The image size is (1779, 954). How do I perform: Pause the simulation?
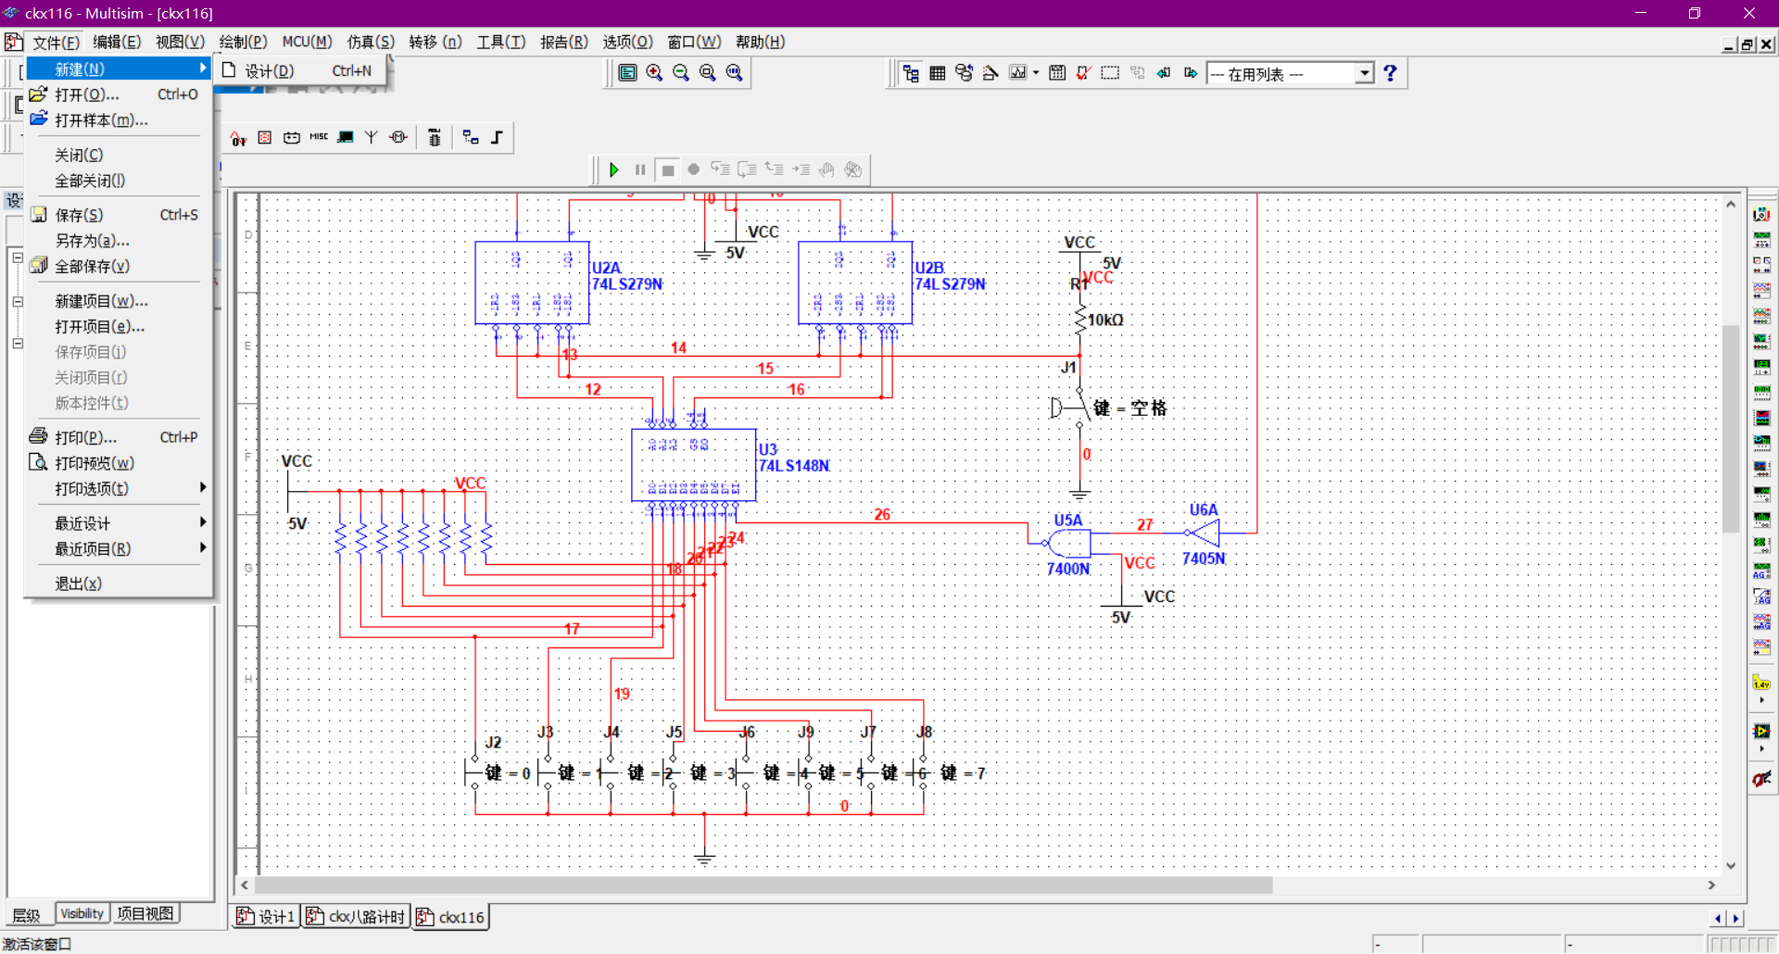(640, 169)
